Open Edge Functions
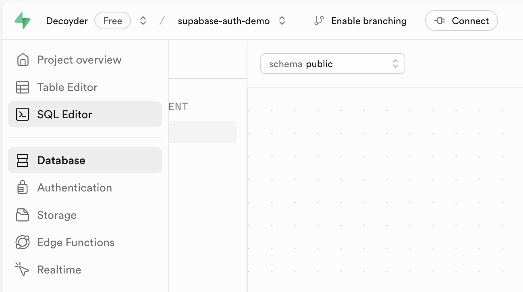Screen dimensions: 523x292 click(x=85, y=243)
